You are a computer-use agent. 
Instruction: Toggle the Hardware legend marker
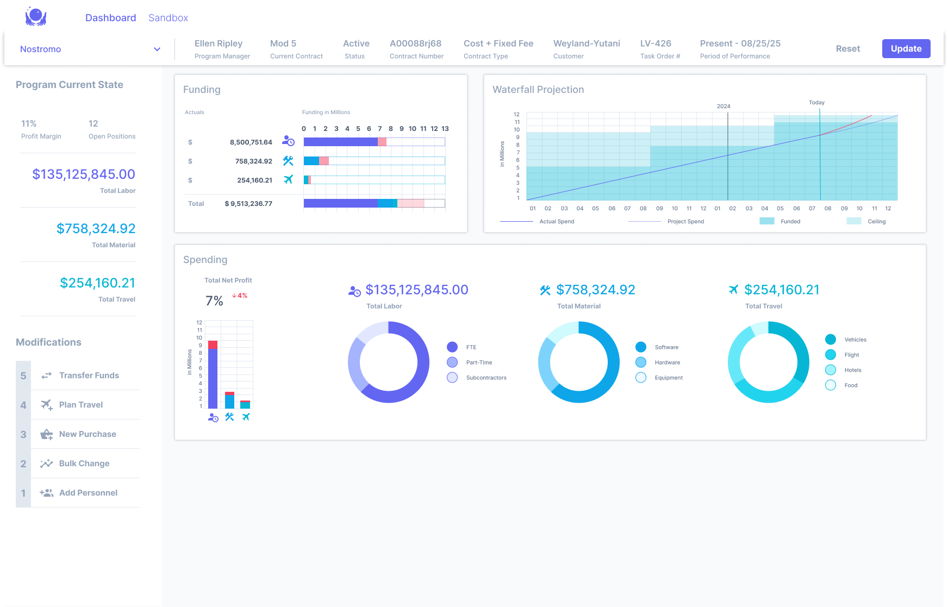click(x=641, y=362)
